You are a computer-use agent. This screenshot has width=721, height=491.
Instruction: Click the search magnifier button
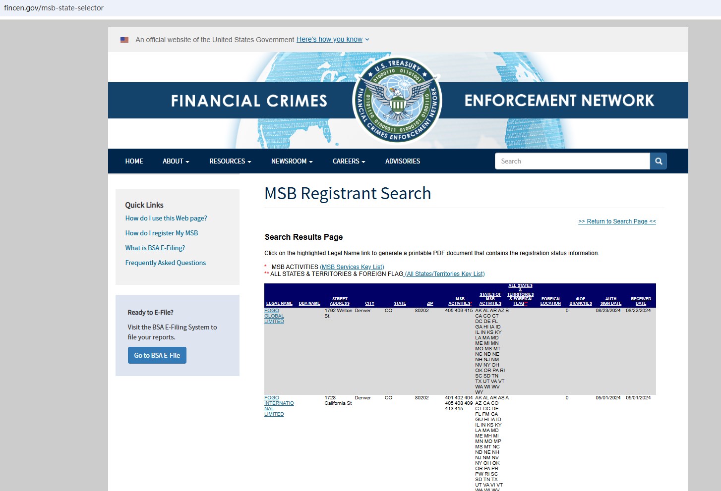tap(659, 161)
